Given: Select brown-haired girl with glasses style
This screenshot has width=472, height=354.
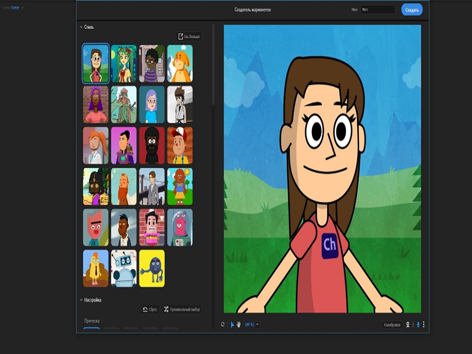Looking at the screenshot, I should [x=96, y=64].
